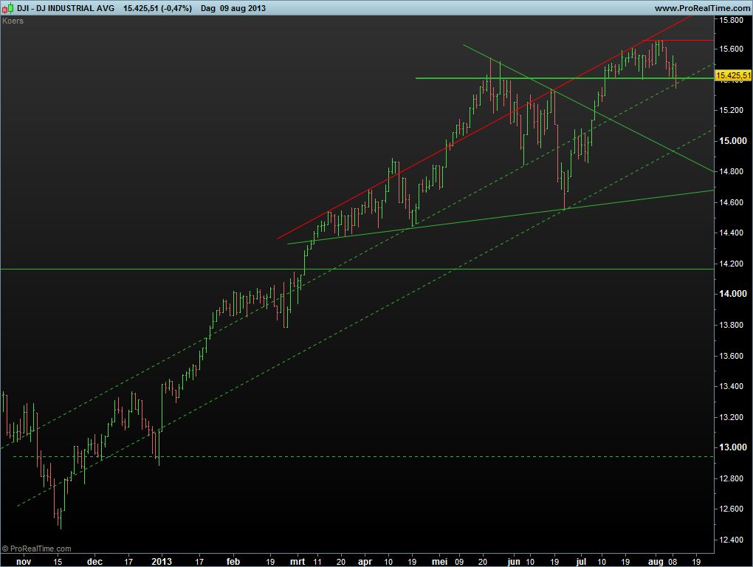Image resolution: width=753 pixels, height=567 pixels.
Task: Click the 13.000 level on price axis
Action: (x=732, y=447)
